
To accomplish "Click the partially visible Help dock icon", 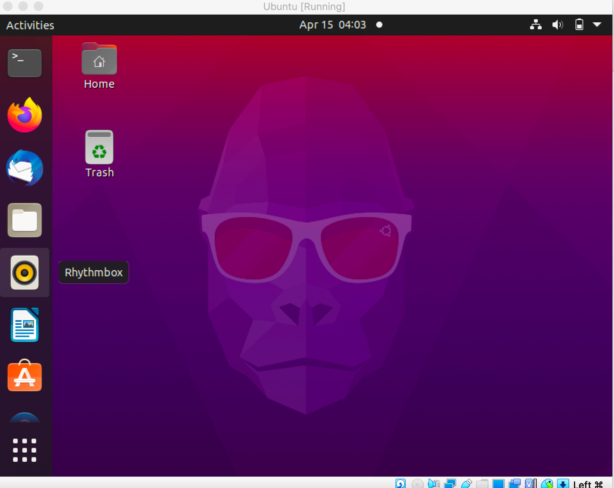I will pos(25,417).
